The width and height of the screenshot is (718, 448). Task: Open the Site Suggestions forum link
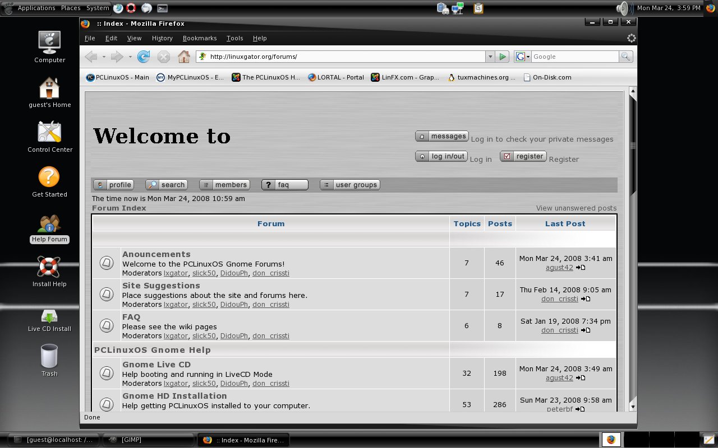161,286
